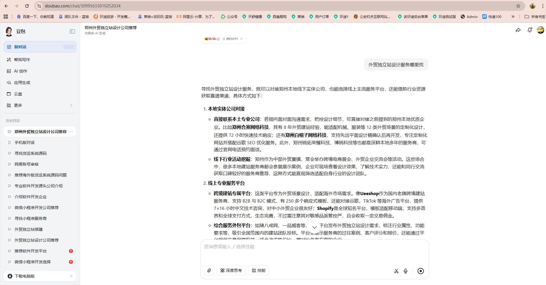
Task: Expand the truncated reply with the down chevron
Action: [314, 227]
